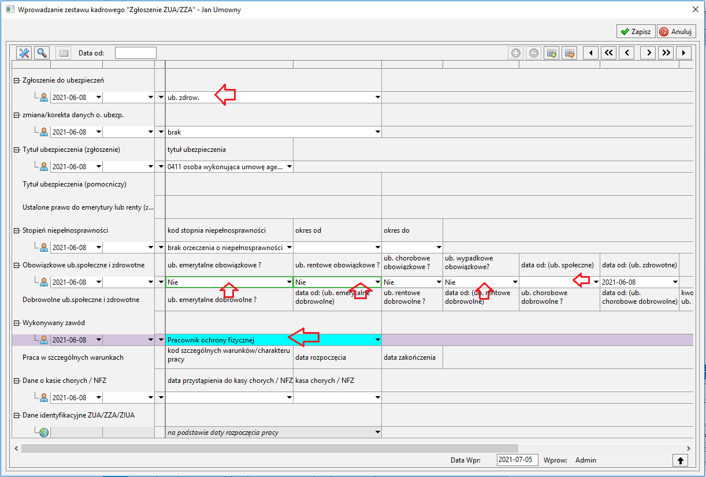Collapse the Zgłoszenie do ubezpieczeń section
Screen dimensions: 706x477
[16, 80]
